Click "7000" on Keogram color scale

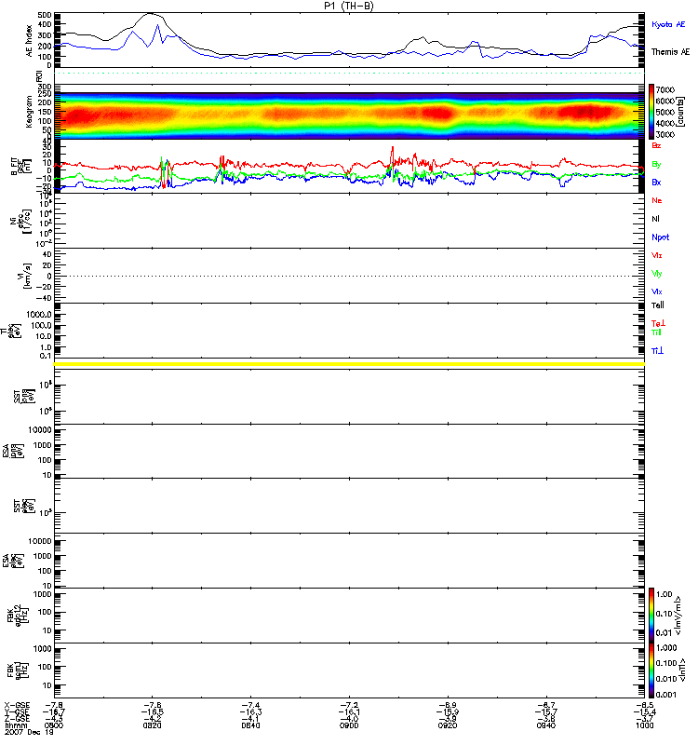665,89
